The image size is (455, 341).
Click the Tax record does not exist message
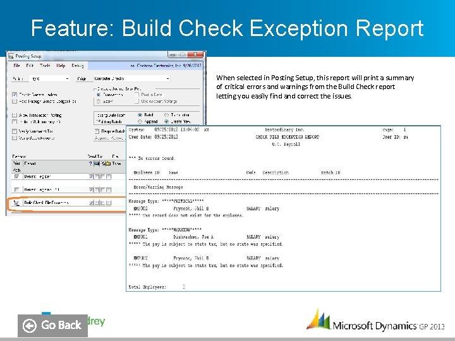[x=186, y=215]
